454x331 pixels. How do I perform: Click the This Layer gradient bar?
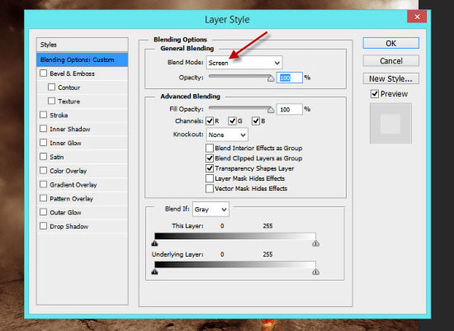tap(235, 236)
